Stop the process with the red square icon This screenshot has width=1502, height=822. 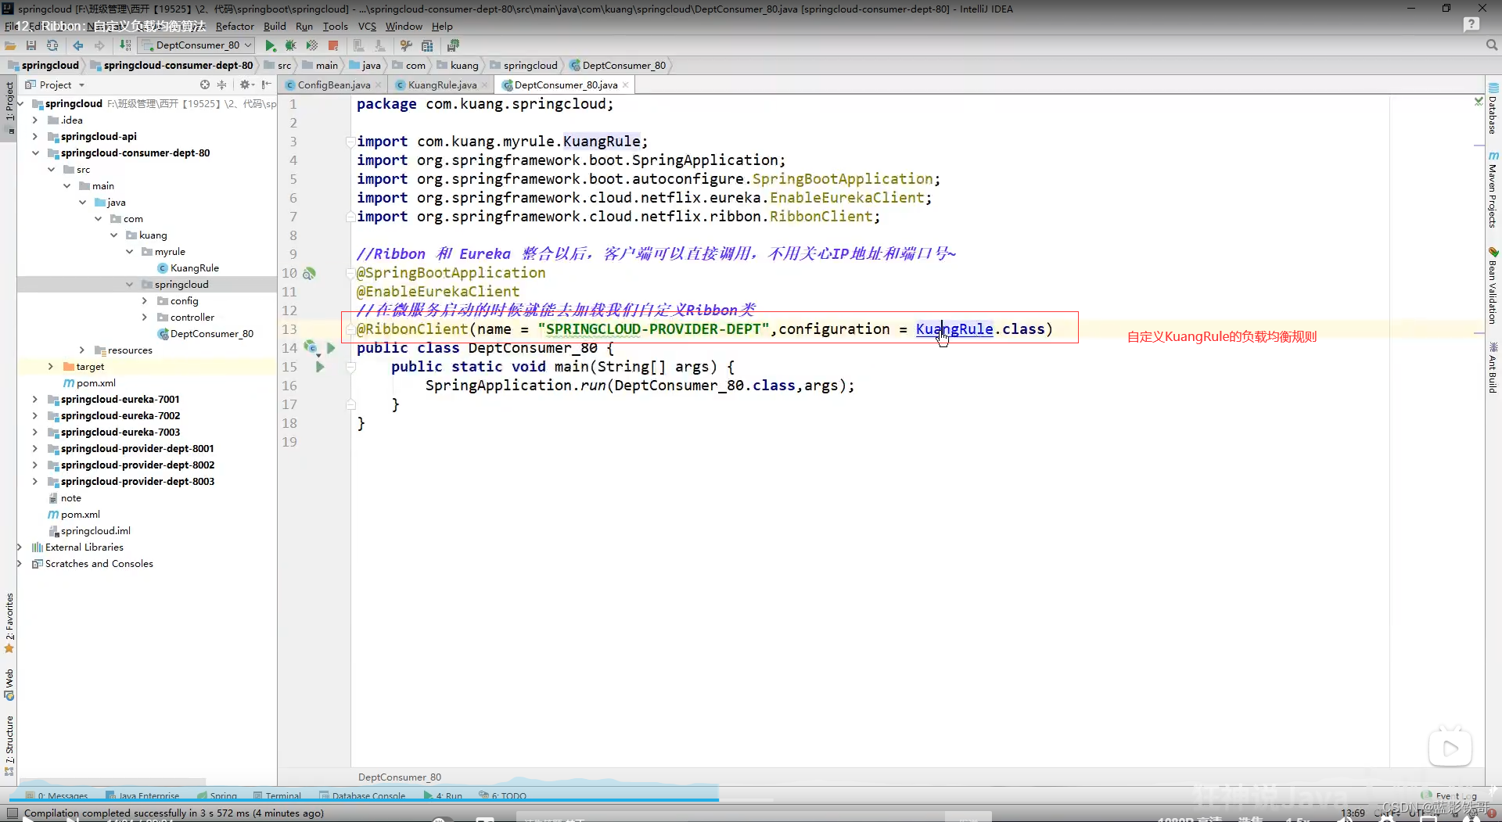click(x=333, y=45)
